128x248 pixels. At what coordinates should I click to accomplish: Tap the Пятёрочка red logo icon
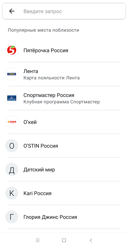[x=12, y=50]
